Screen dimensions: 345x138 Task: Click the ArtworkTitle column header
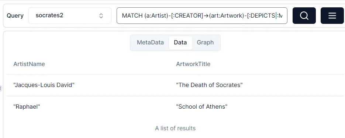(x=193, y=64)
